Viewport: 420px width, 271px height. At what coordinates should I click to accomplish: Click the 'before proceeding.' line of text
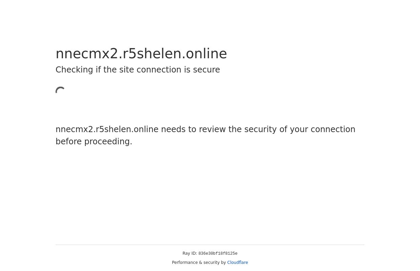pos(94,142)
